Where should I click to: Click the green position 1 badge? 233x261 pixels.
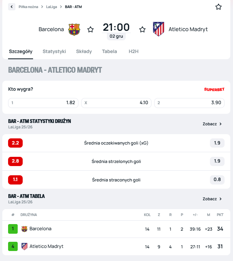point(13,229)
